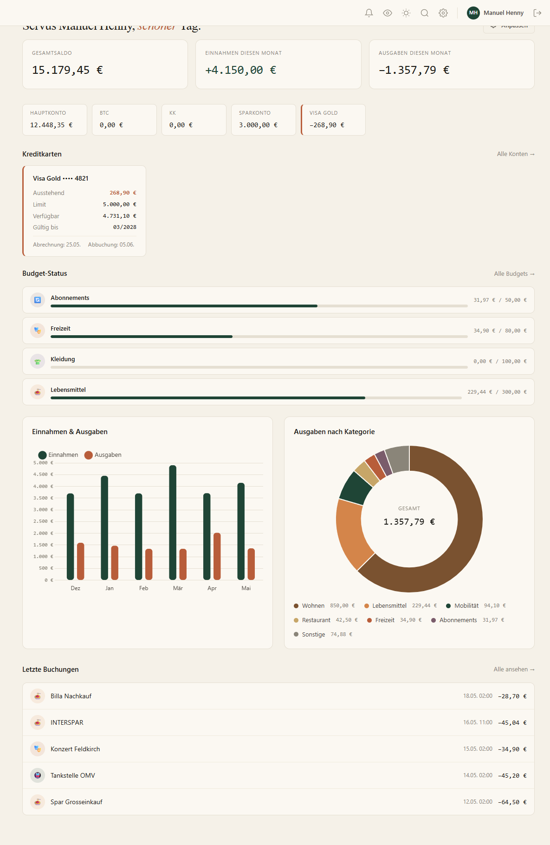Viewport: 550px width, 845px height.
Task: Open the Spar Grosseinkauf transaction
Action: 278,802
